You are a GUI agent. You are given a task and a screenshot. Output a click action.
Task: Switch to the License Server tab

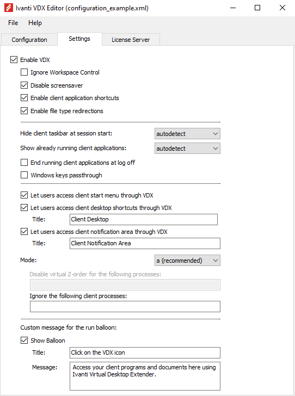[131, 40]
